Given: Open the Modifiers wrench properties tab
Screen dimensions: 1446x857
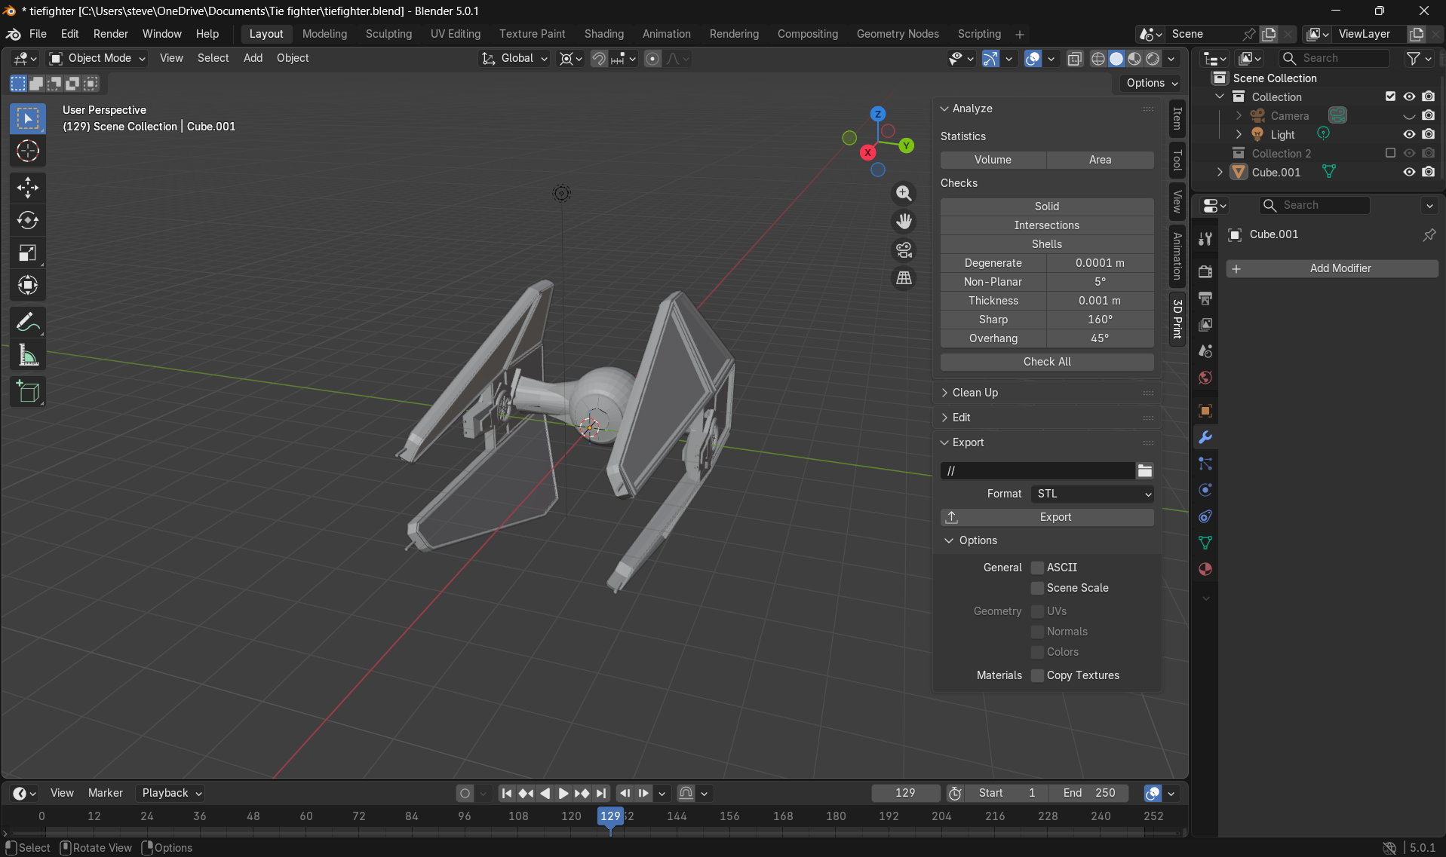Looking at the screenshot, I should 1205,437.
